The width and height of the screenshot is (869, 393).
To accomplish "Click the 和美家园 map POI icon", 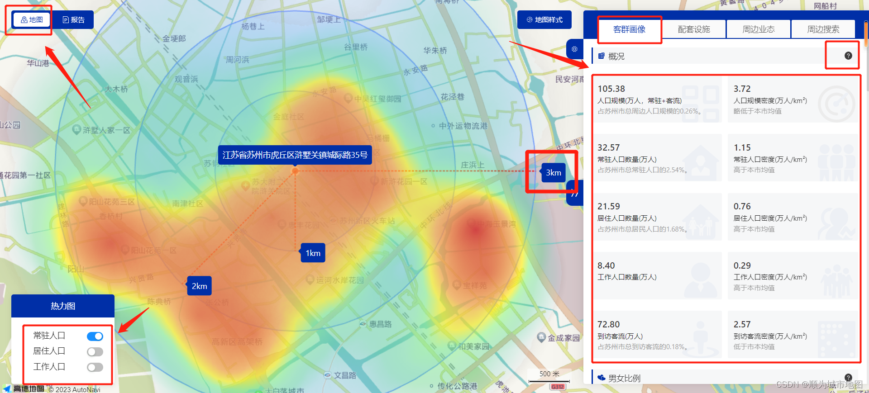I will (x=452, y=346).
